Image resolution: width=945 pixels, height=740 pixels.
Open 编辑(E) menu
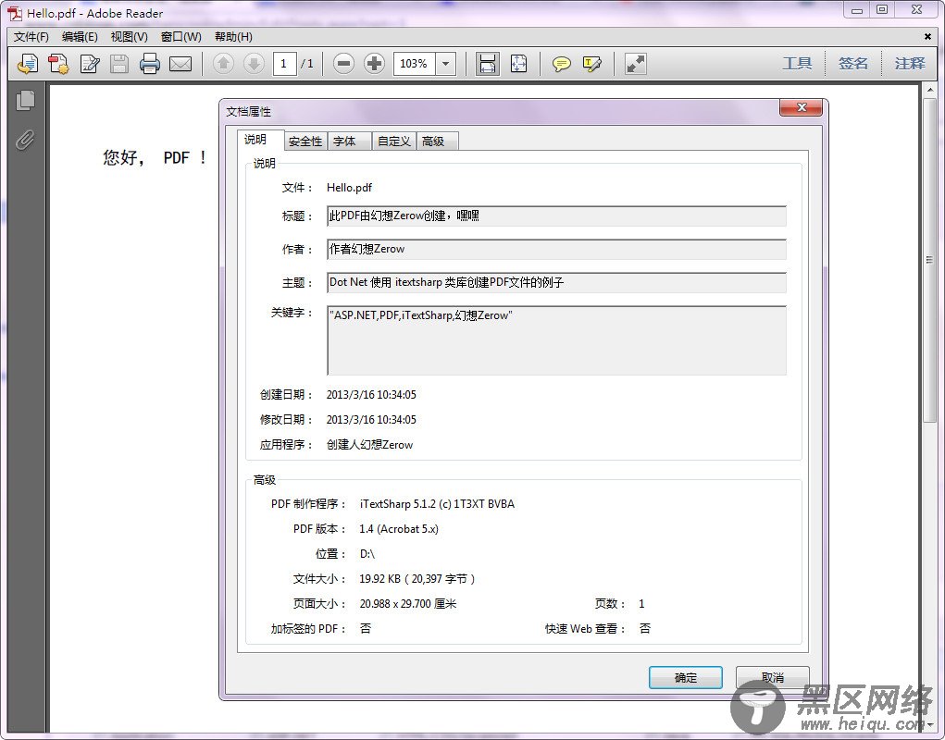(x=80, y=37)
